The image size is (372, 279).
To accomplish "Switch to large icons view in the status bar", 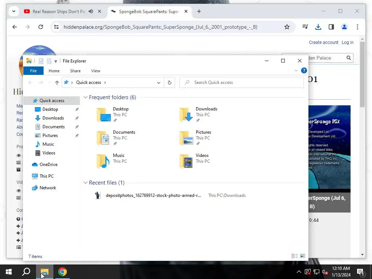I will coord(303,256).
